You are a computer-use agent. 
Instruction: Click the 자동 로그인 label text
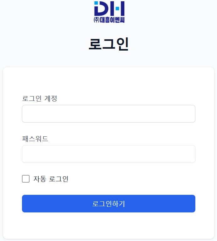(x=51, y=179)
